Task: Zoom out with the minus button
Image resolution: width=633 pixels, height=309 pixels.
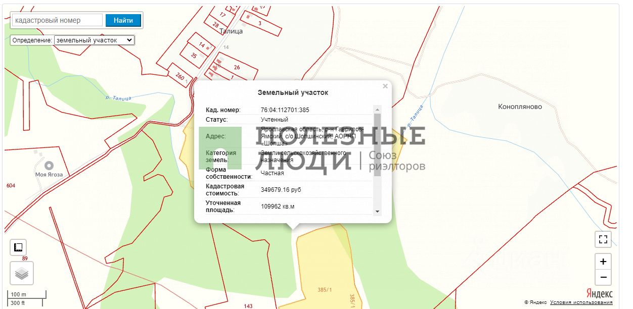Action: (x=603, y=277)
